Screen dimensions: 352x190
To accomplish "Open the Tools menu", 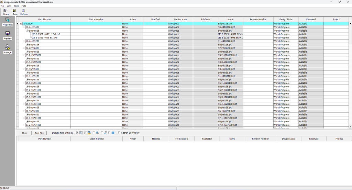I will tap(16, 6).
